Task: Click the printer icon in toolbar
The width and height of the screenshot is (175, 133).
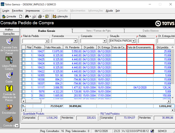Action: coord(40,16)
